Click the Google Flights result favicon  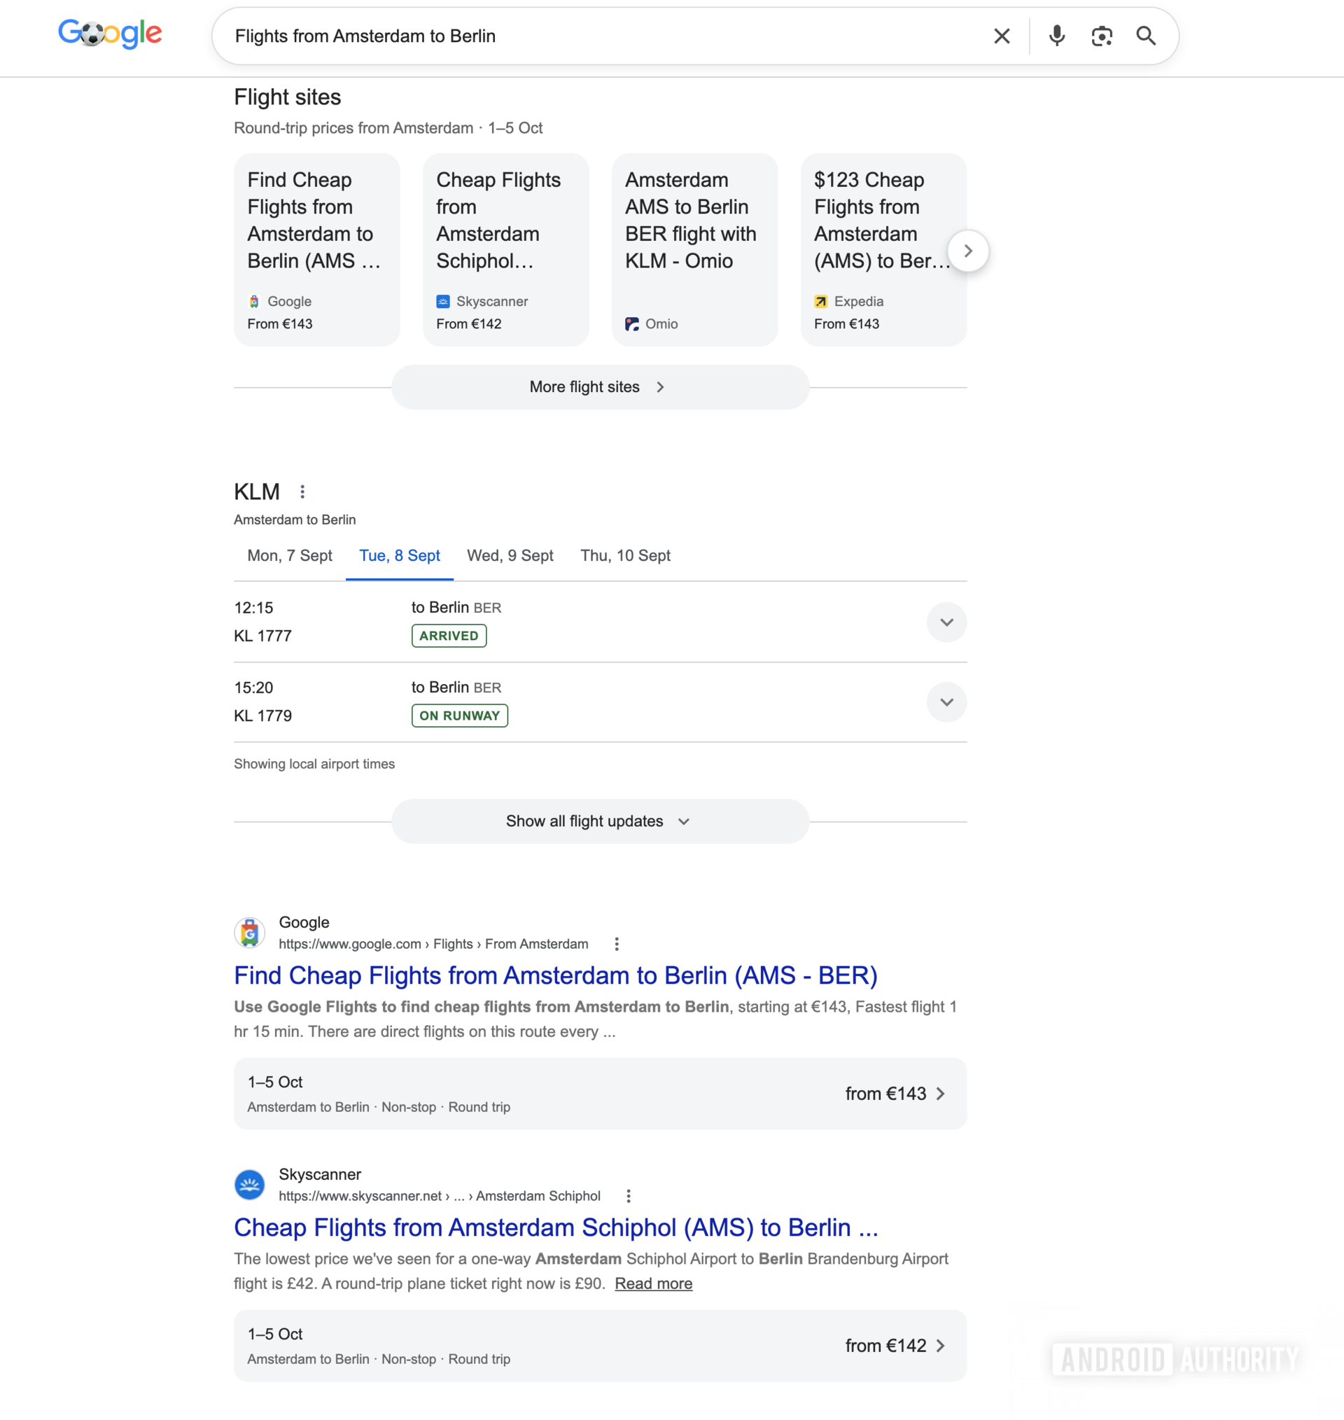[249, 933]
